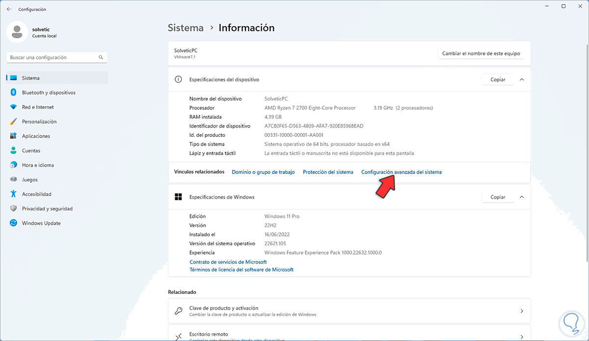Open Dominio o grupo de trabajo link

[x=263, y=172]
